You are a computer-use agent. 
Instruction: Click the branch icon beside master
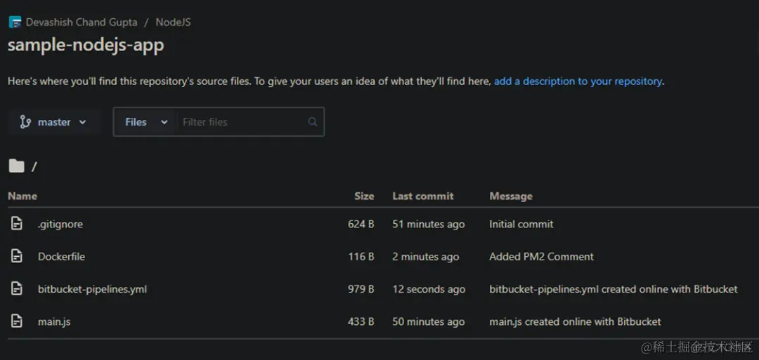(25, 122)
